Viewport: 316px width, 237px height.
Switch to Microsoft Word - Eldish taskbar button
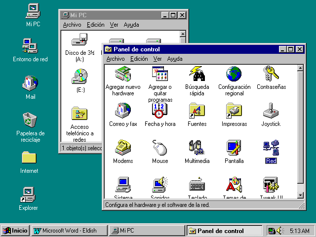[x=70, y=231]
